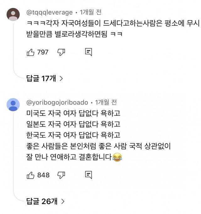
Task: Like the @tqqqleverage comment
Action: (x=30, y=52)
